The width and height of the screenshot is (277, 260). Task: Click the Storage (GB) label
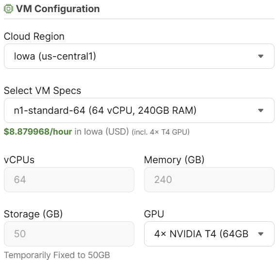pyautogui.click(x=33, y=214)
